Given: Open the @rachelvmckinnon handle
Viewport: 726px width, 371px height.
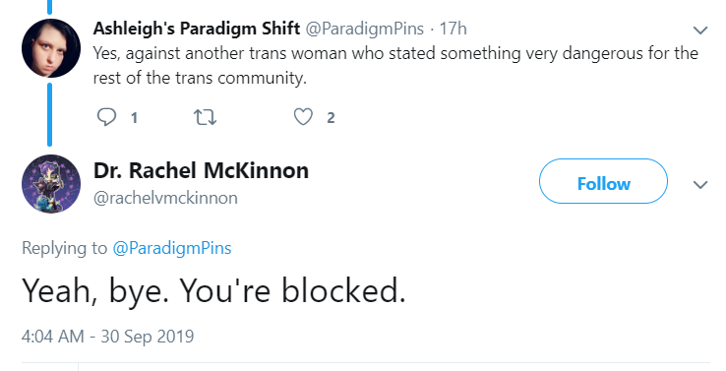Looking at the screenshot, I should 165,198.
